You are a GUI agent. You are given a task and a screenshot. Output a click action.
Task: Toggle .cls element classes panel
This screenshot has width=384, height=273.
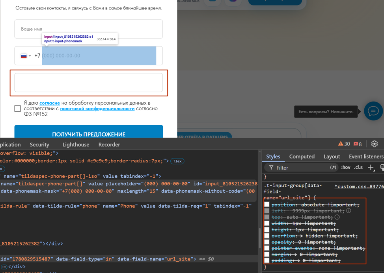(x=358, y=168)
